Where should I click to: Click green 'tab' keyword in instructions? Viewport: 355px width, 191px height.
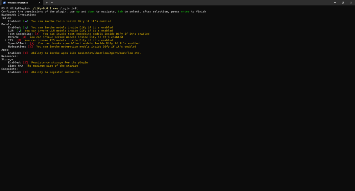(120, 11)
